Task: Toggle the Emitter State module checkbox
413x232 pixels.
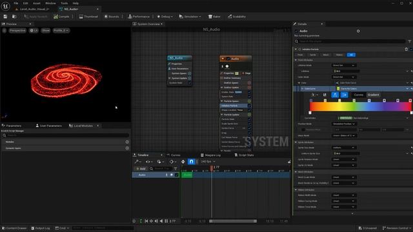Action: (x=249, y=92)
